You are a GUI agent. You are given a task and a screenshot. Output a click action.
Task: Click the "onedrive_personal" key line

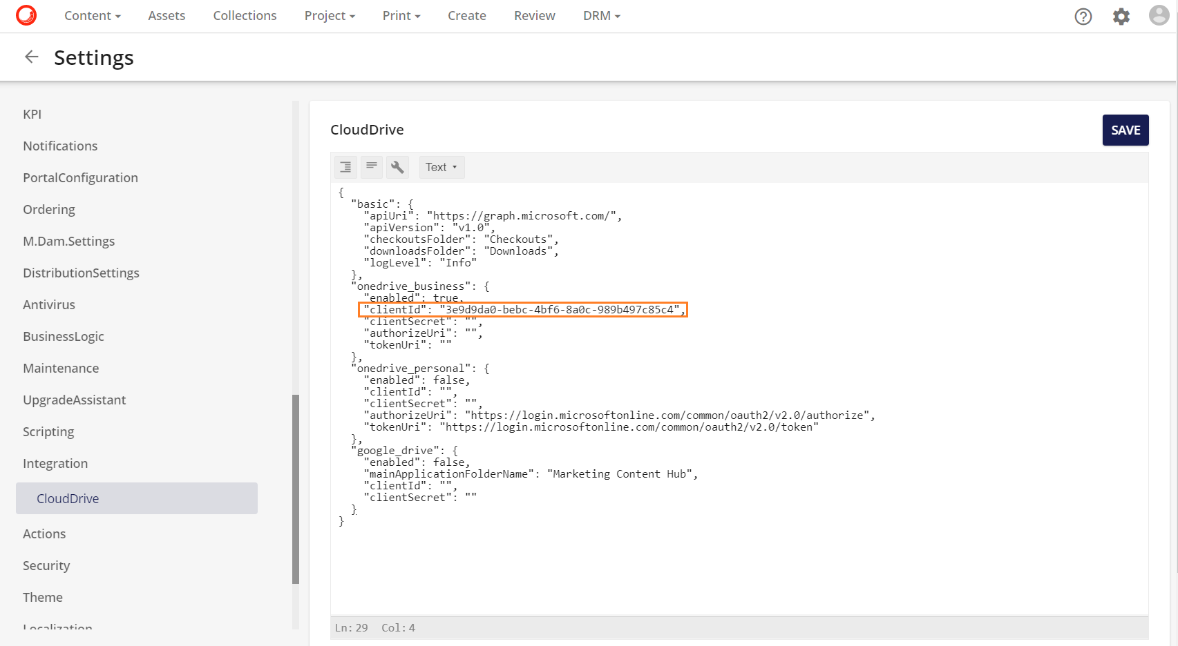click(420, 369)
